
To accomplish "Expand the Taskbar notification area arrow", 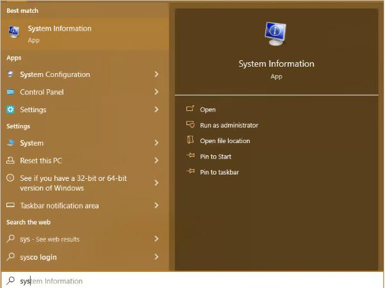I will coord(156,205).
